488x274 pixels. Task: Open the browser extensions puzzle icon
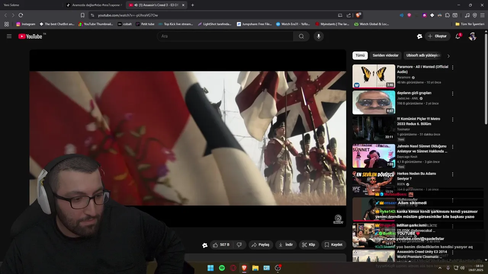point(447,15)
